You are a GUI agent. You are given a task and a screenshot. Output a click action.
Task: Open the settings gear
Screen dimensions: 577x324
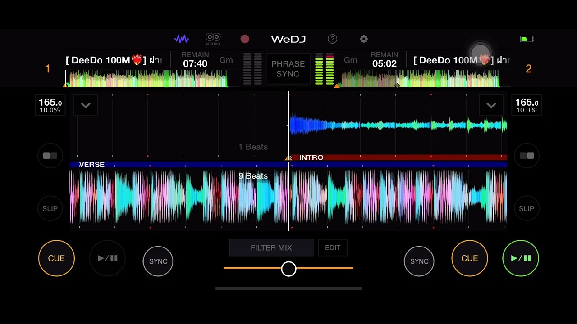364,39
